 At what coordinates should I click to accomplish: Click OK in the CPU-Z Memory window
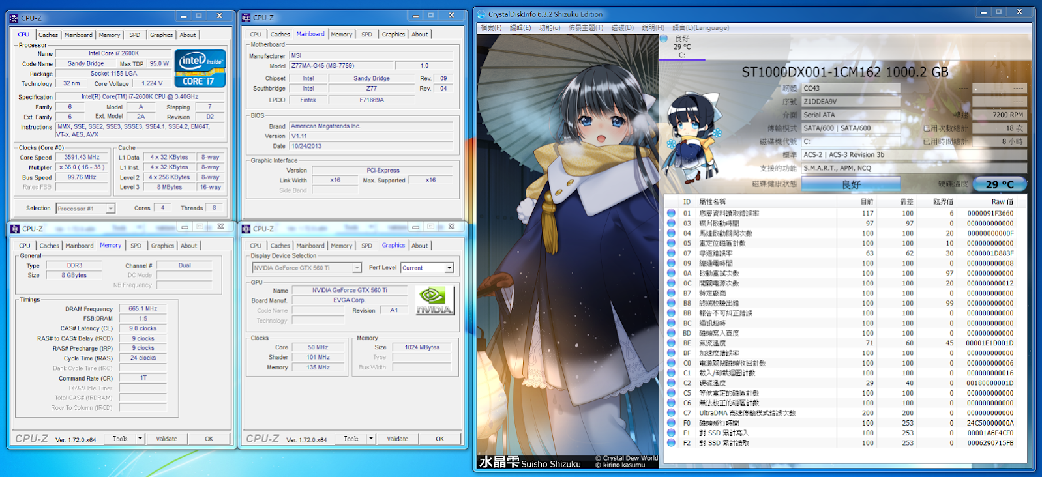(209, 439)
